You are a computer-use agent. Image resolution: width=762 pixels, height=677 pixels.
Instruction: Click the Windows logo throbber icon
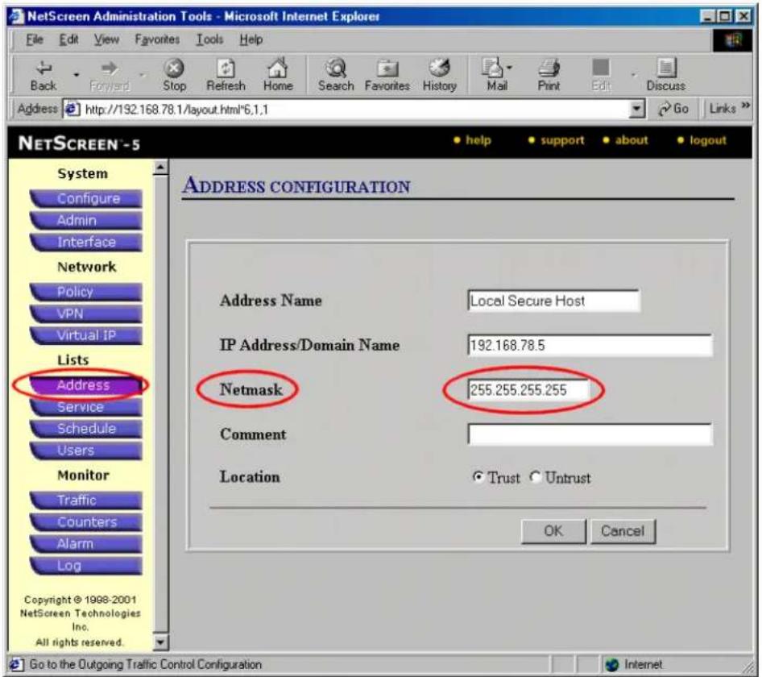click(732, 39)
